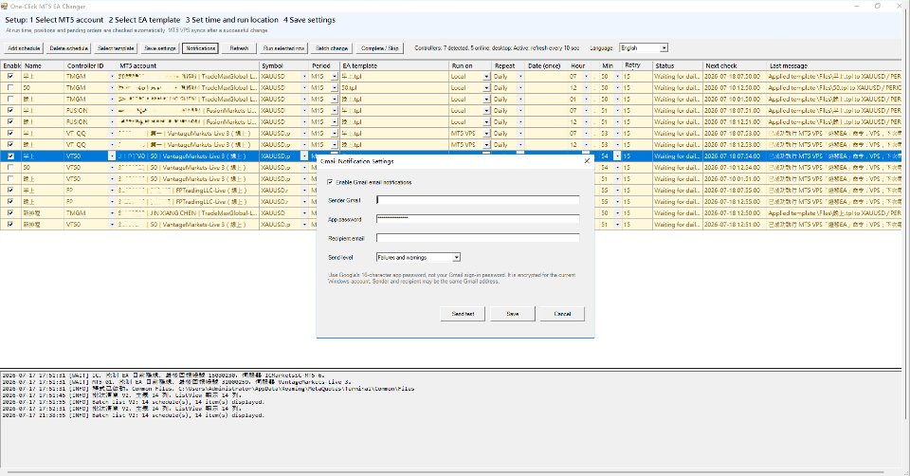Toggle Enable Gmail email notifications checkbox
Screen dimensions: 910x476
(330, 182)
